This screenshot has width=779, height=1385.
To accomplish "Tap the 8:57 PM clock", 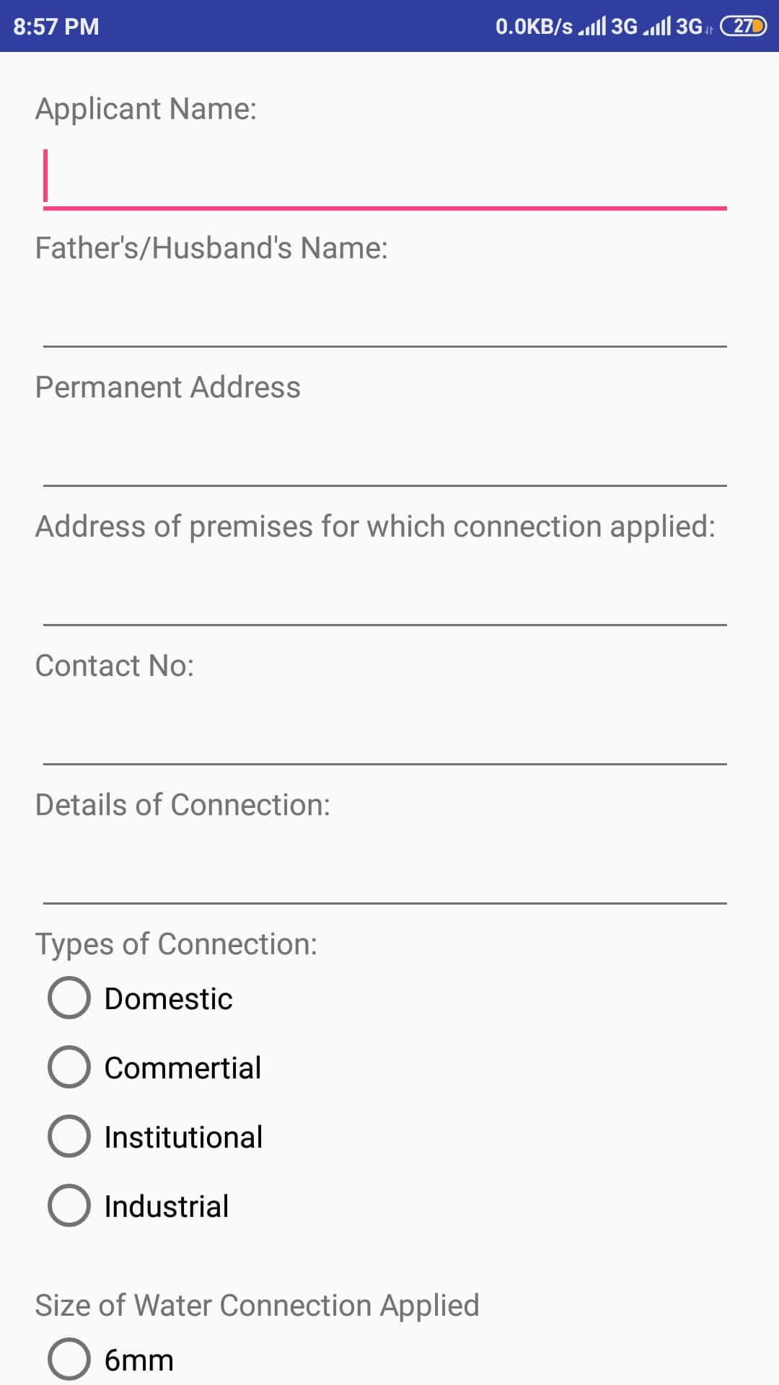I will click(x=56, y=27).
